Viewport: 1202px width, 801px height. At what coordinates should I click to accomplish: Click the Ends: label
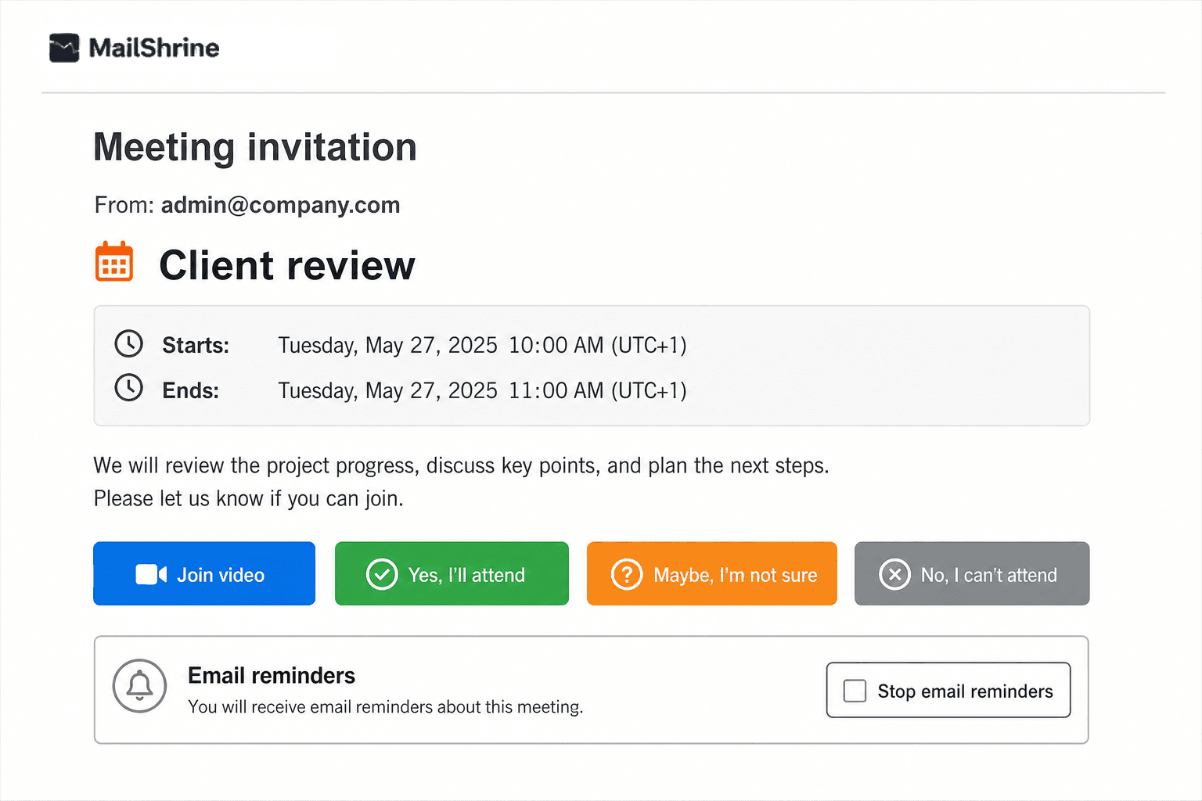[x=191, y=390]
